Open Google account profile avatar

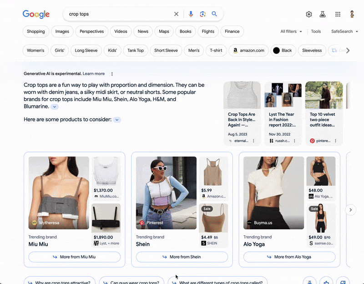pos(352,14)
